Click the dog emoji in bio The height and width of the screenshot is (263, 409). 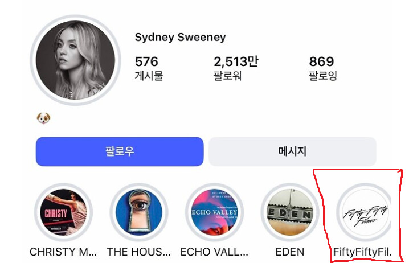43,118
